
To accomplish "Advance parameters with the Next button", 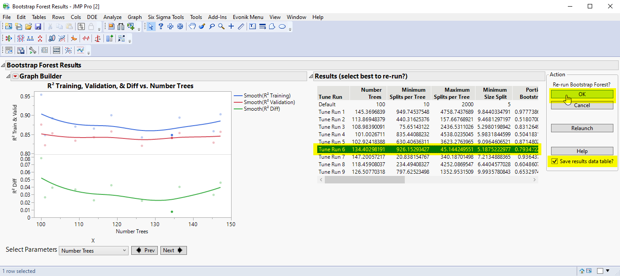I will (x=173, y=250).
